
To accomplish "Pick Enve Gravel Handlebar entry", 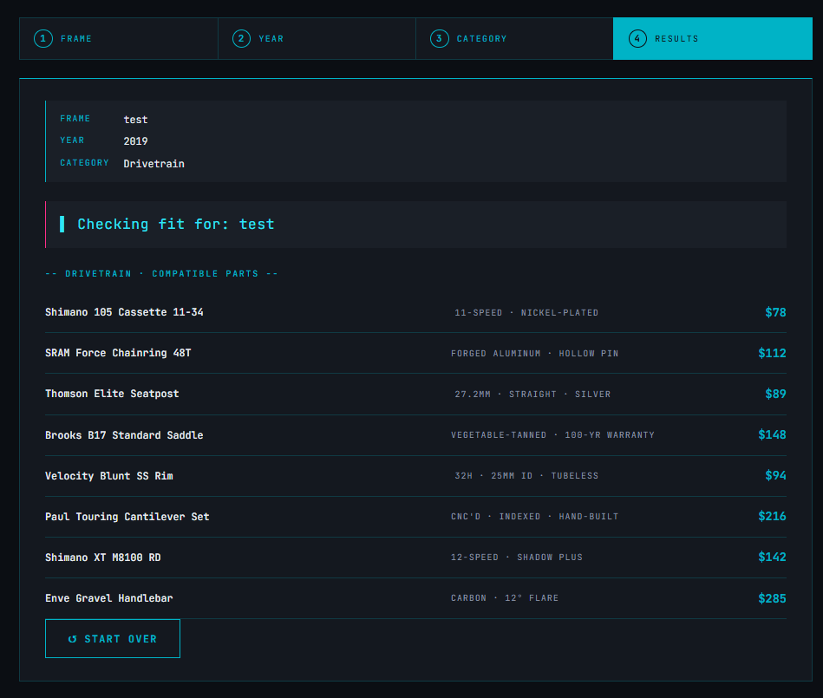I will click(x=415, y=598).
